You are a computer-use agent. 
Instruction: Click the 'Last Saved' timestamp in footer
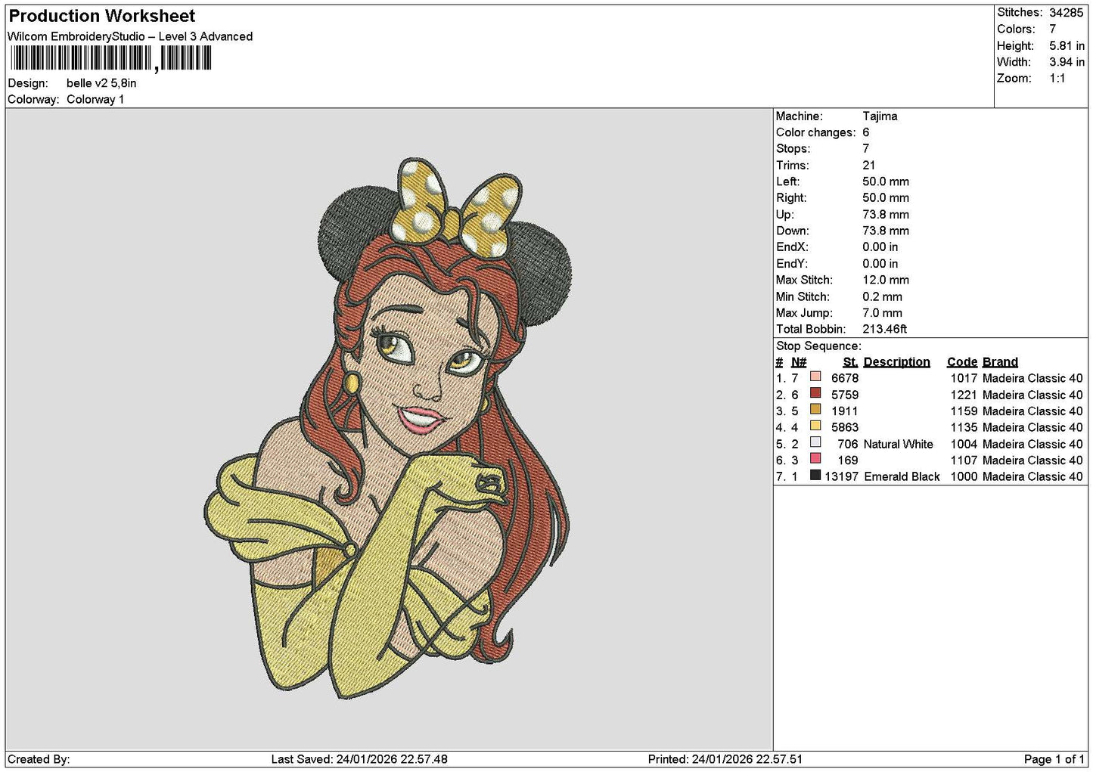[x=359, y=759]
